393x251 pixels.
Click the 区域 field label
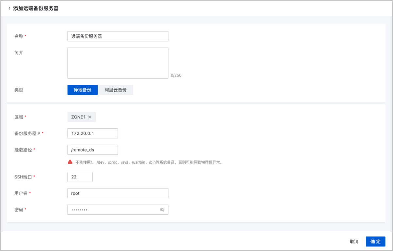[19, 117]
